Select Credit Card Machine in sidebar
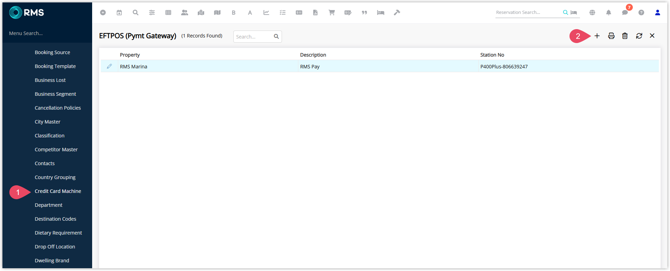This screenshot has width=670, height=271. [58, 191]
